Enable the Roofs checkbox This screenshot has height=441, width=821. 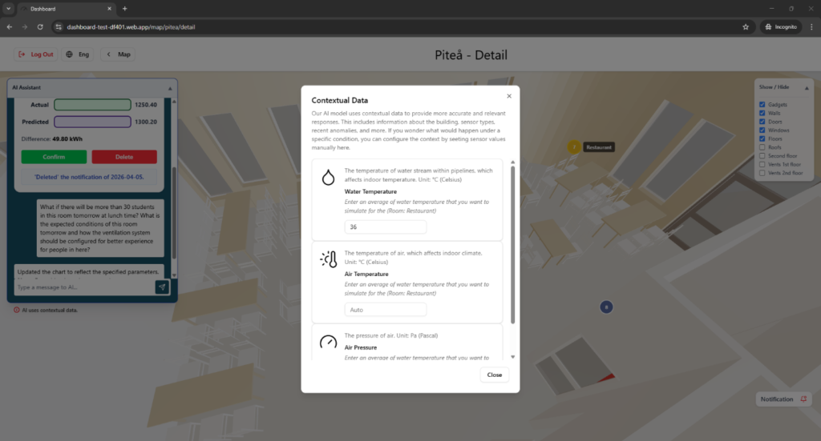pyautogui.click(x=762, y=147)
